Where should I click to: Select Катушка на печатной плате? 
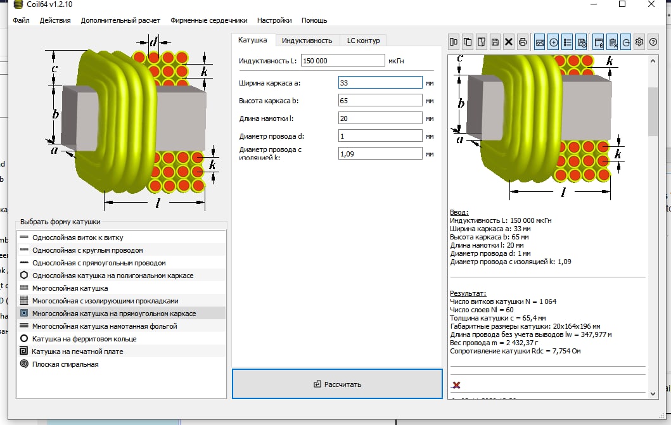point(121,352)
